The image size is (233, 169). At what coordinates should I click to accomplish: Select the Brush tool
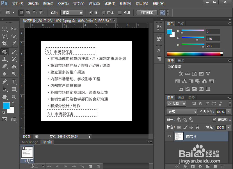13,52
